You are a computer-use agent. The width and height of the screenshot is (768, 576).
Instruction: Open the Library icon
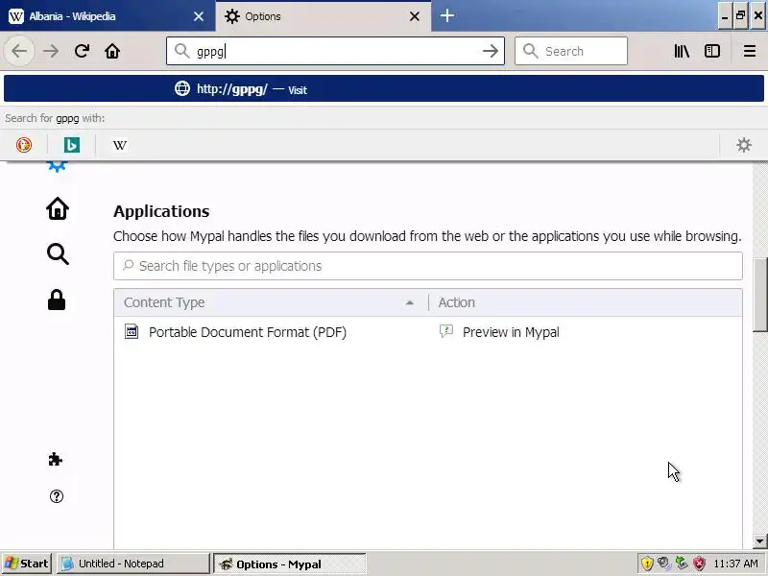[x=682, y=51]
